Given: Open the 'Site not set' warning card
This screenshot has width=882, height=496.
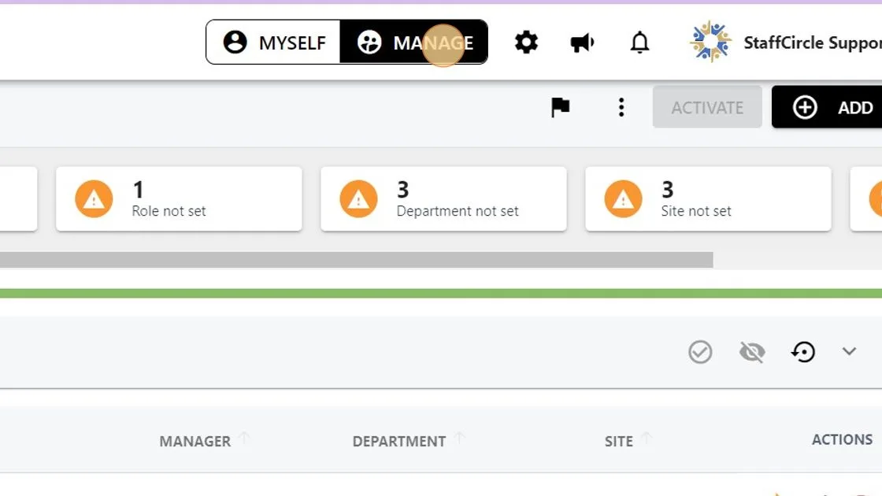Looking at the screenshot, I should 708,198.
